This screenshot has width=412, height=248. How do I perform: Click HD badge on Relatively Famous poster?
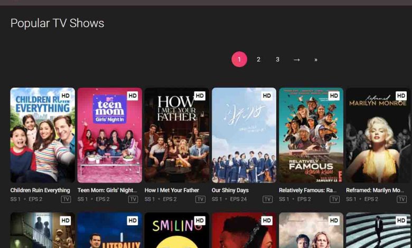pos(334,96)
